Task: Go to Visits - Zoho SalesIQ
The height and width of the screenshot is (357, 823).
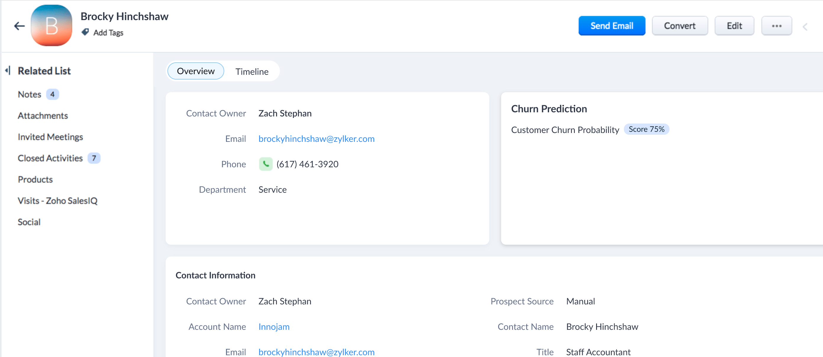Action: coord(57,201)
